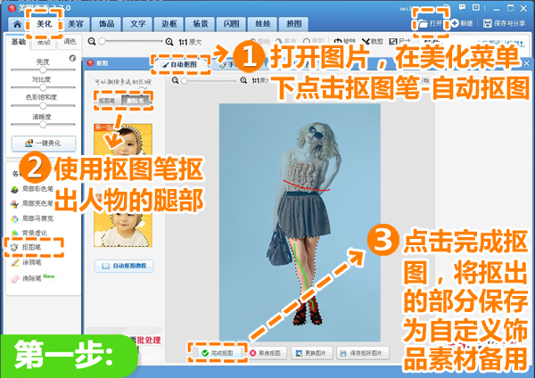Select the 抠图笔 cutout tool
The width and height of the screenshot is (535, 378).
click(26, 247)
